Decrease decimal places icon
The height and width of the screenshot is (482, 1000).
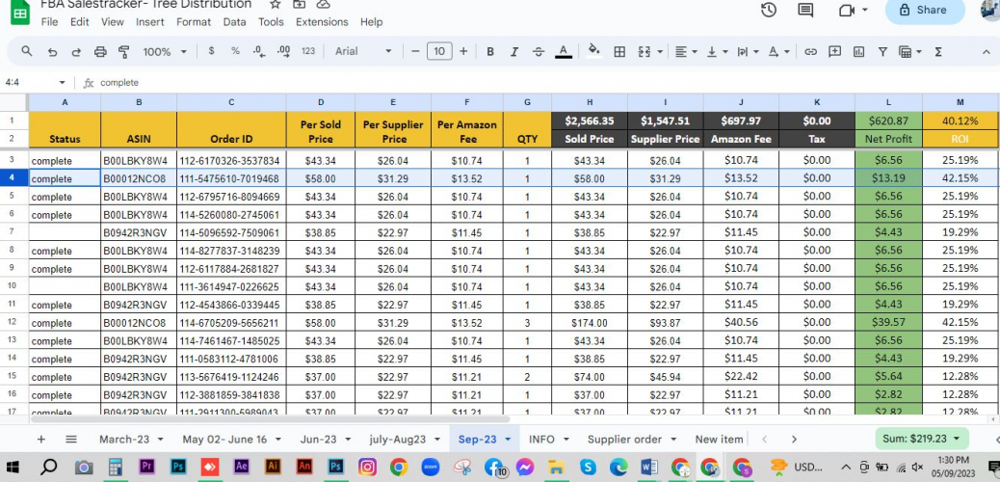[x=258, y=51]
